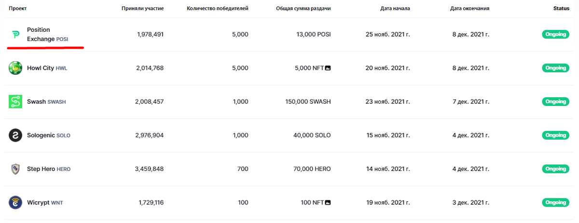Click the Howl City project icon
This screenshot has width=579, height=223.
[x=15, y=68]
